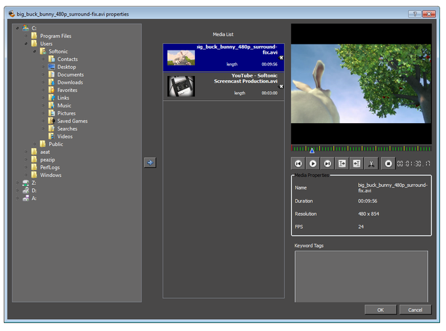Viewport: 446px width, 331px height.
Task: Remove YouTube Softonic Screencast clip using its X
Action: [x=281, y=87]
